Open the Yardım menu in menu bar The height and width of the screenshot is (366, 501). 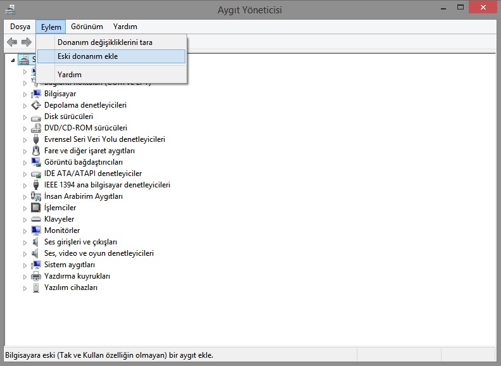click(125, 27)
